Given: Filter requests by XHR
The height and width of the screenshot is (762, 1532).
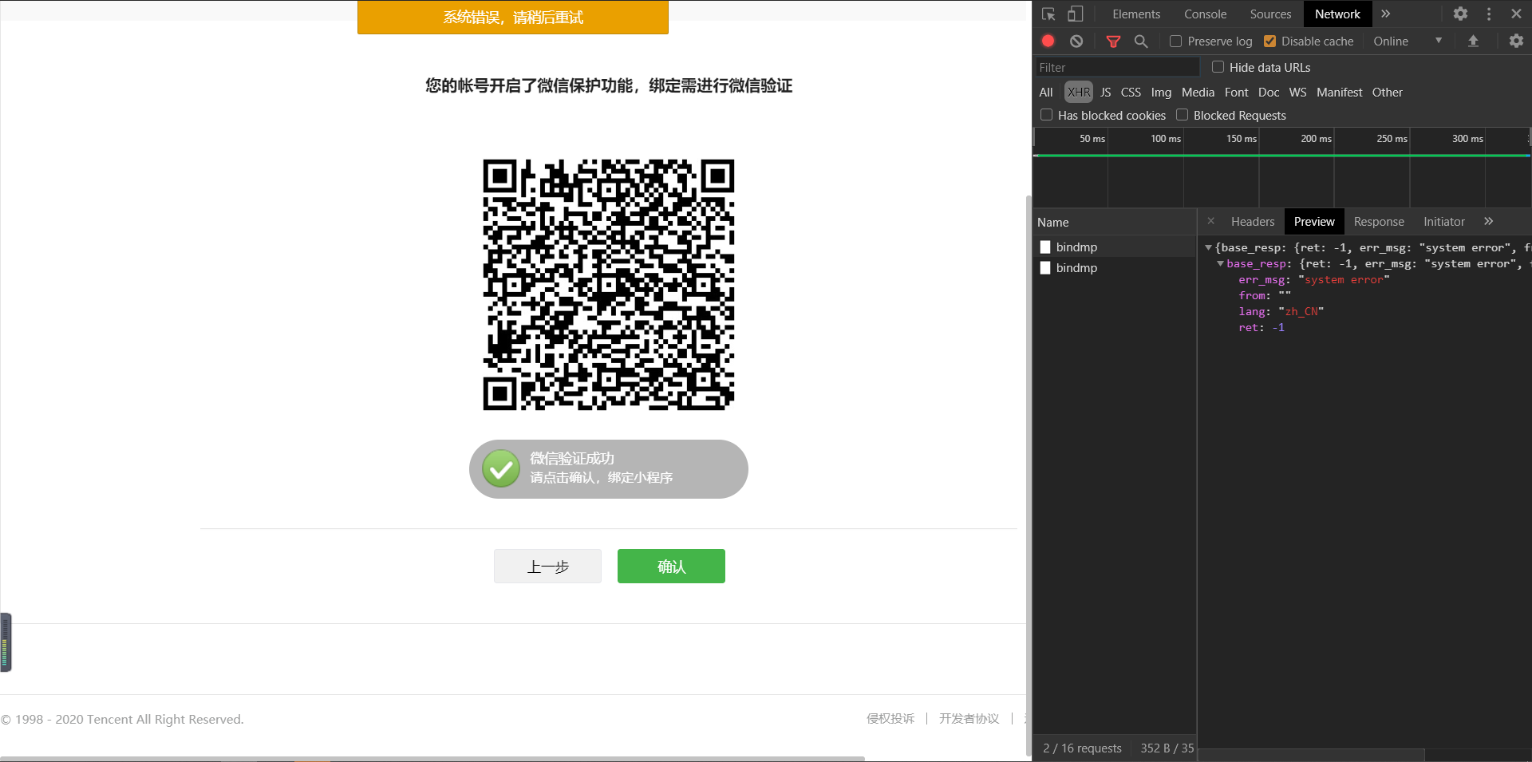Looking at the screenshot, I should pos(1079,92).
